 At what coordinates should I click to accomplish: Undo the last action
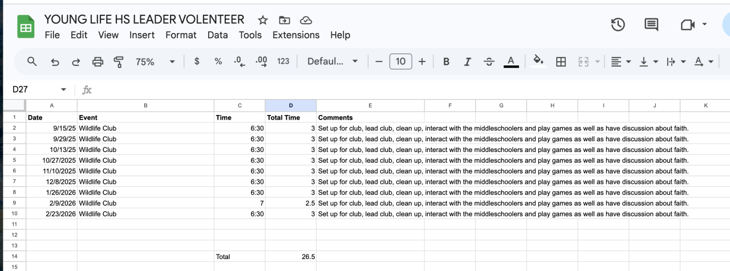tap(55, 61)
